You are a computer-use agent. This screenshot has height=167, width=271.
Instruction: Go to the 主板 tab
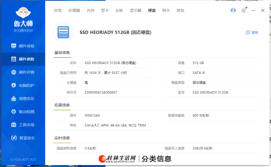point(119,11)
